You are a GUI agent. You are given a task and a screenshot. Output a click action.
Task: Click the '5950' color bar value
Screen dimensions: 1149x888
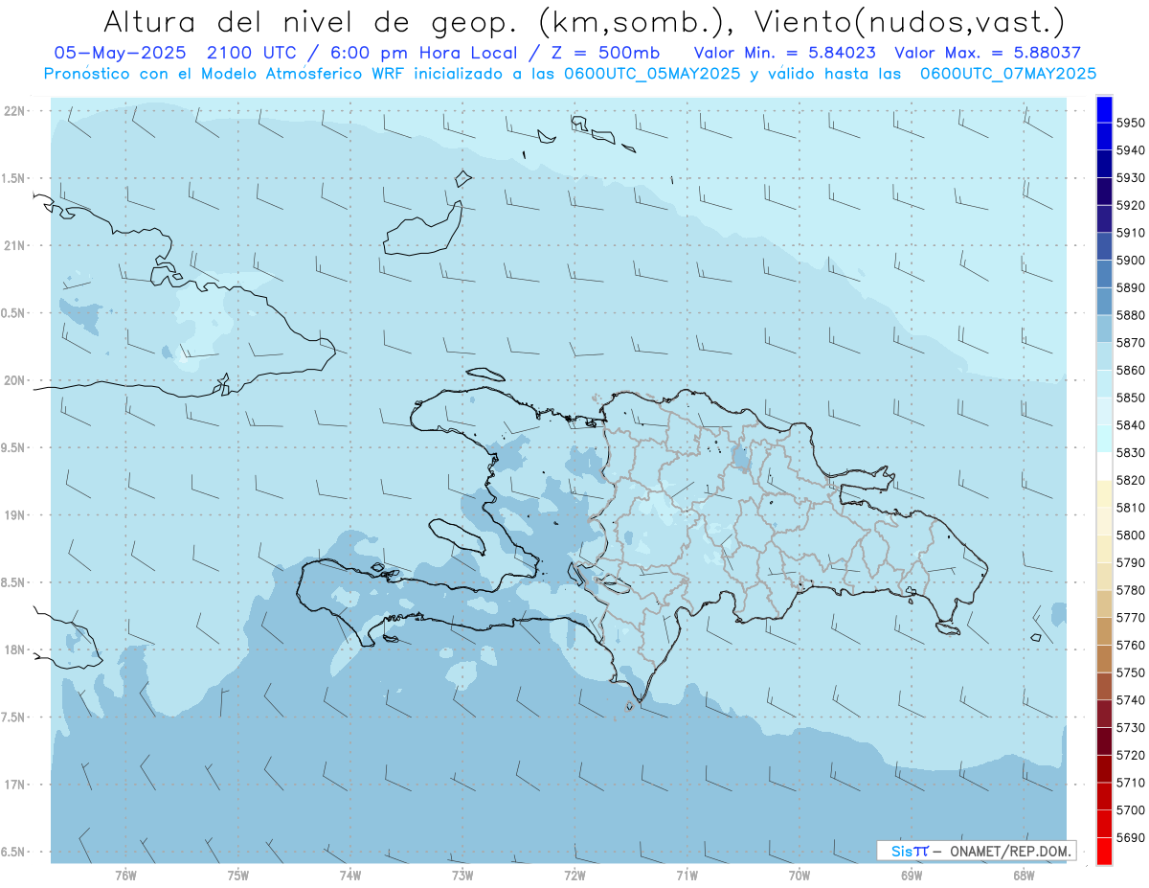1131,123
